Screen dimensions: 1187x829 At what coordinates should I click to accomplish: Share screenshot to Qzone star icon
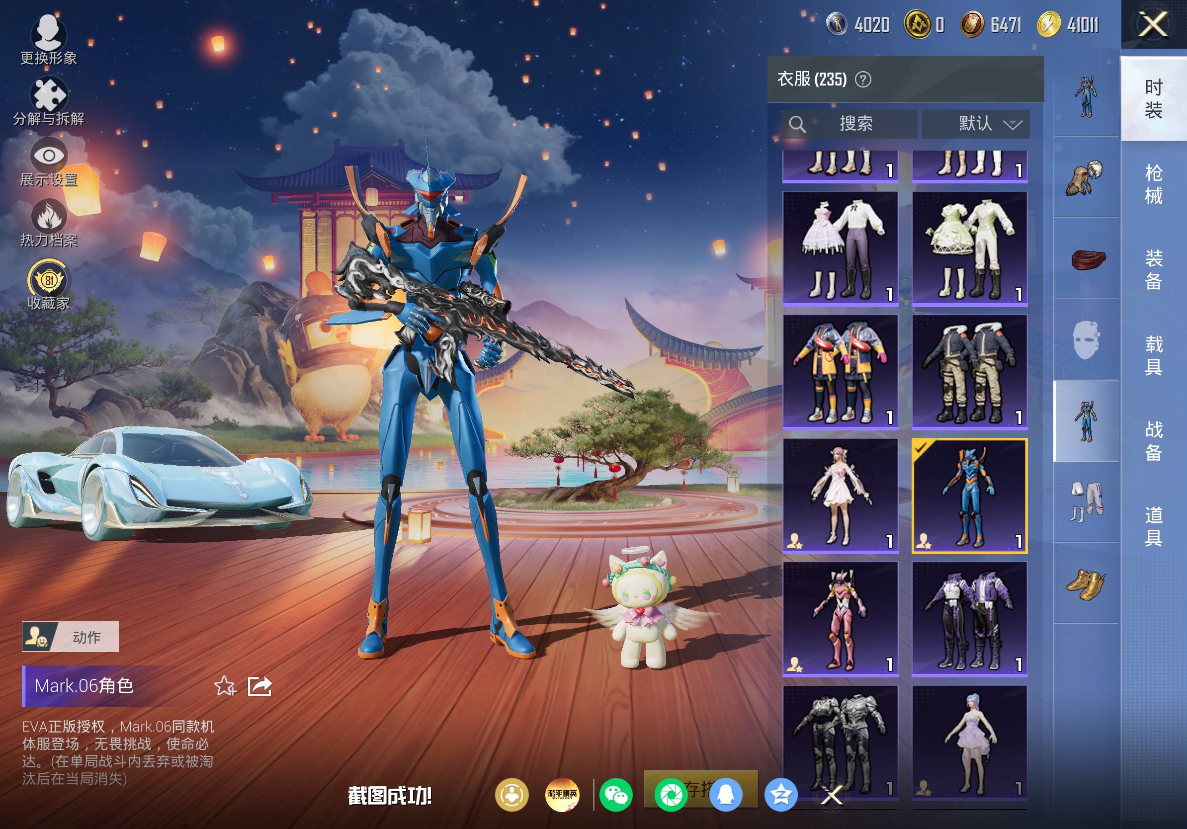point(781,794)
